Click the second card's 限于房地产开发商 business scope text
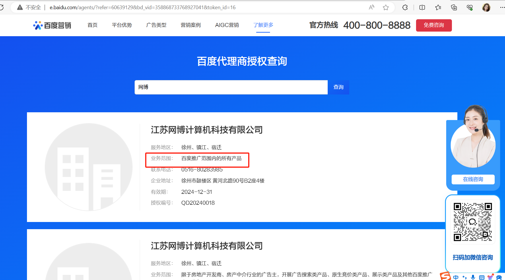 click(307, 275)
